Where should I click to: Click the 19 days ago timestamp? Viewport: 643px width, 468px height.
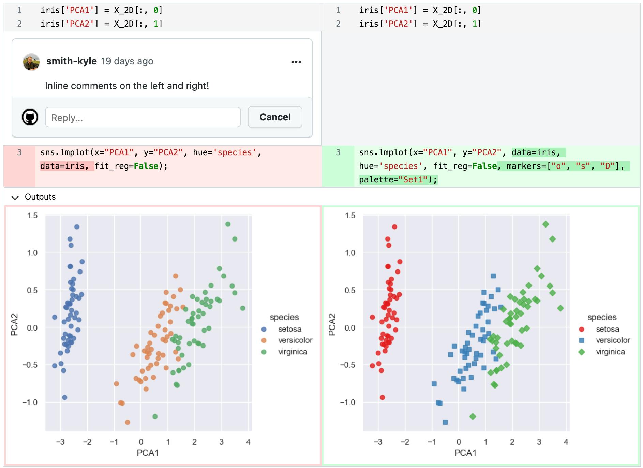pyautogui.click(x=127, y=61)
